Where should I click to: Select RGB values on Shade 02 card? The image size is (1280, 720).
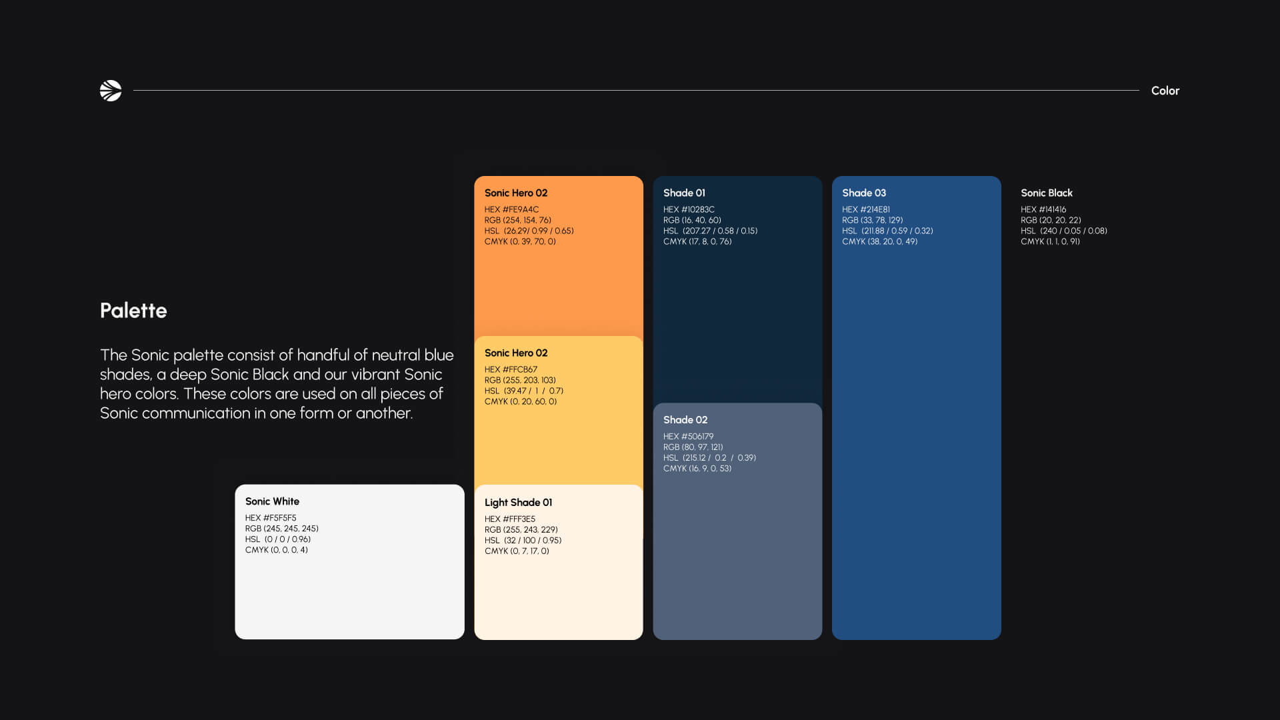[x=693, y=447]
